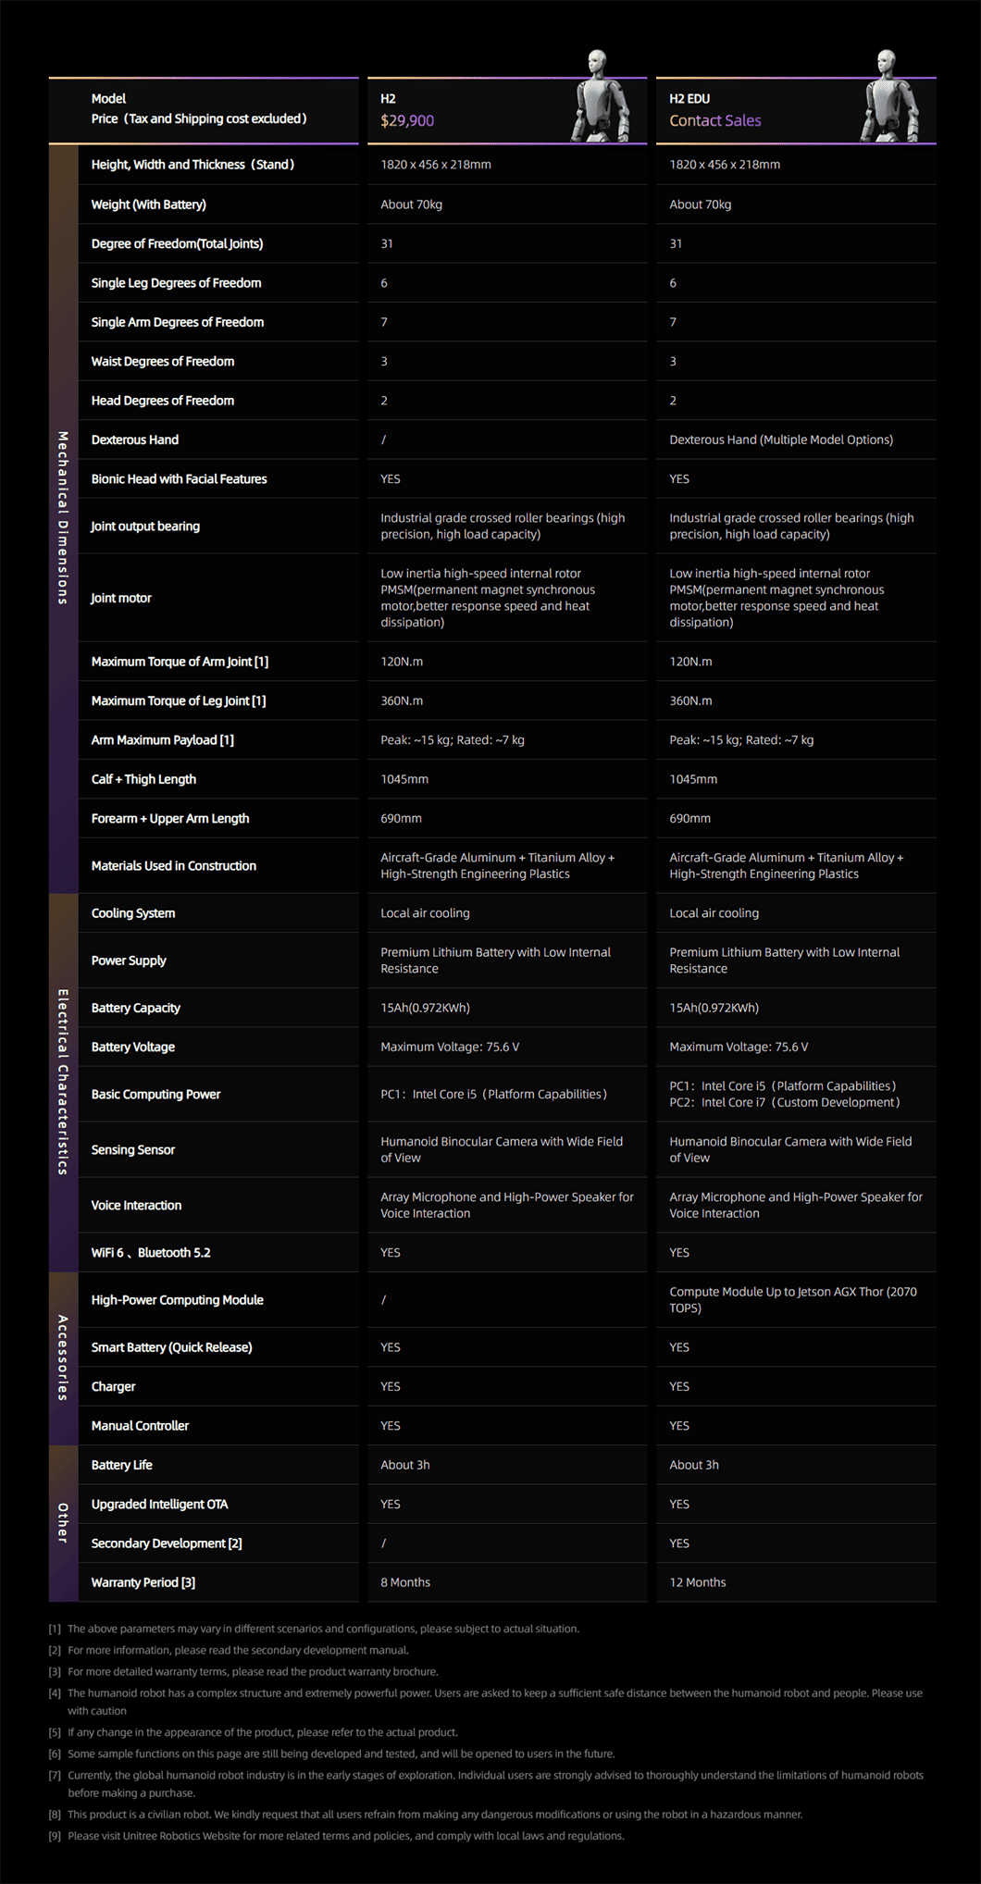Click the Other section label

63,1523
